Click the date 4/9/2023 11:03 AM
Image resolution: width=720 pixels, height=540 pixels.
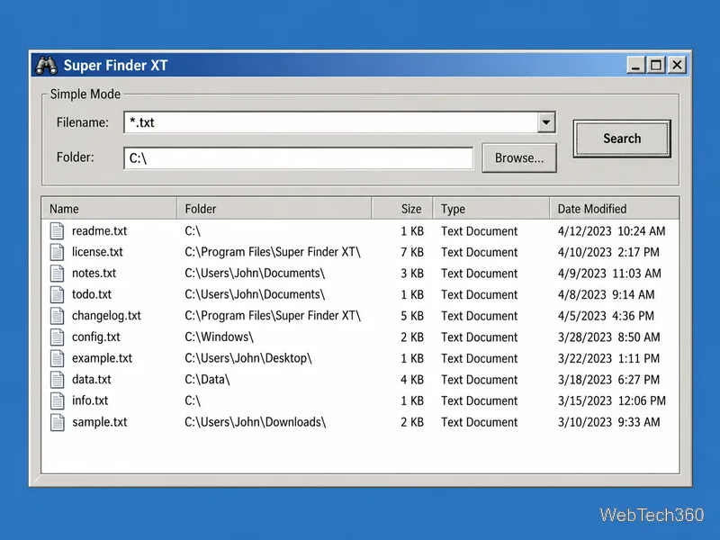(609, 274)
